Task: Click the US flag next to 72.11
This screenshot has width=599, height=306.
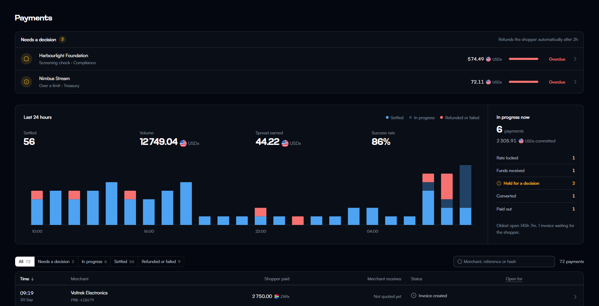Action: pos(488,82)
